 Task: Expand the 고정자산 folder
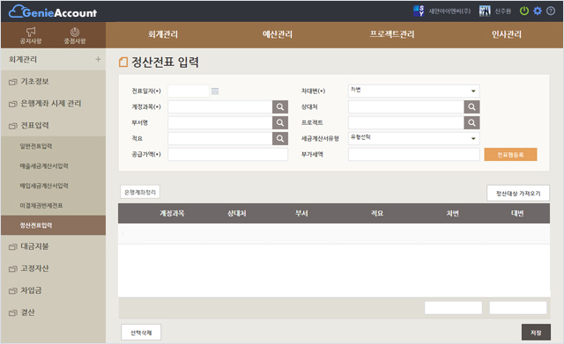(29, 268)
